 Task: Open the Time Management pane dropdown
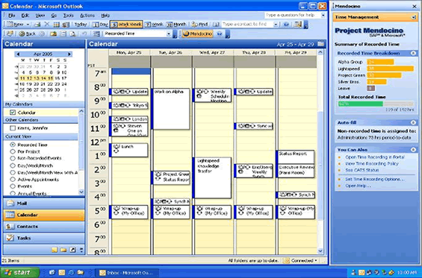tap(413, 17)
